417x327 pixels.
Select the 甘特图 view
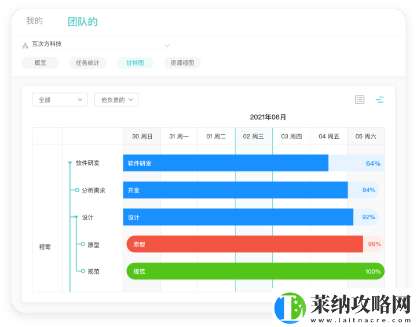pos(135,63)
